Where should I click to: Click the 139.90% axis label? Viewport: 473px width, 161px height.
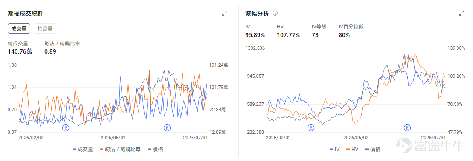[x=456, y=48]
